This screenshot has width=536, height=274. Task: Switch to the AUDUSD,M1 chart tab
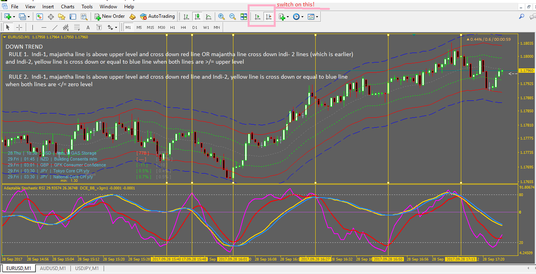click(53, 269)
